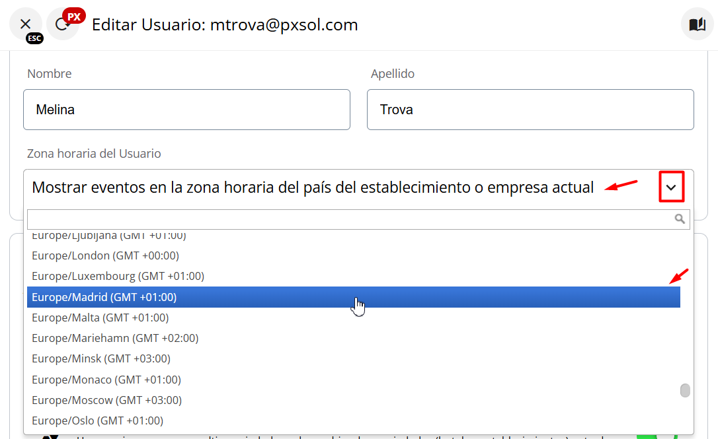Select the partially visible Europe/Ljubljana option

coord(109,236)
